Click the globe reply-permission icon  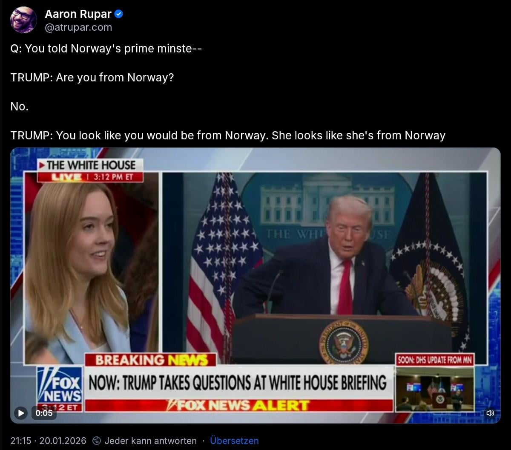tap(97, 441)
